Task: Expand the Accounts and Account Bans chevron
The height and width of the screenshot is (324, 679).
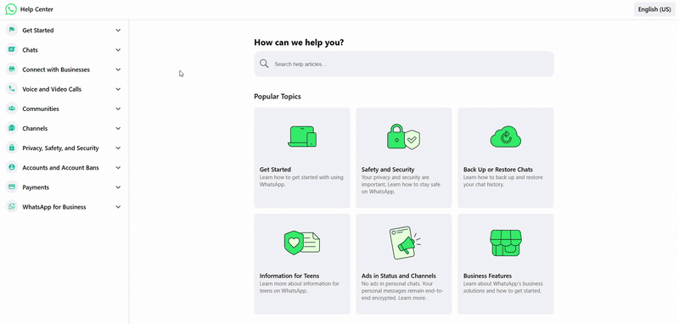Action: (x=118, y=167)
